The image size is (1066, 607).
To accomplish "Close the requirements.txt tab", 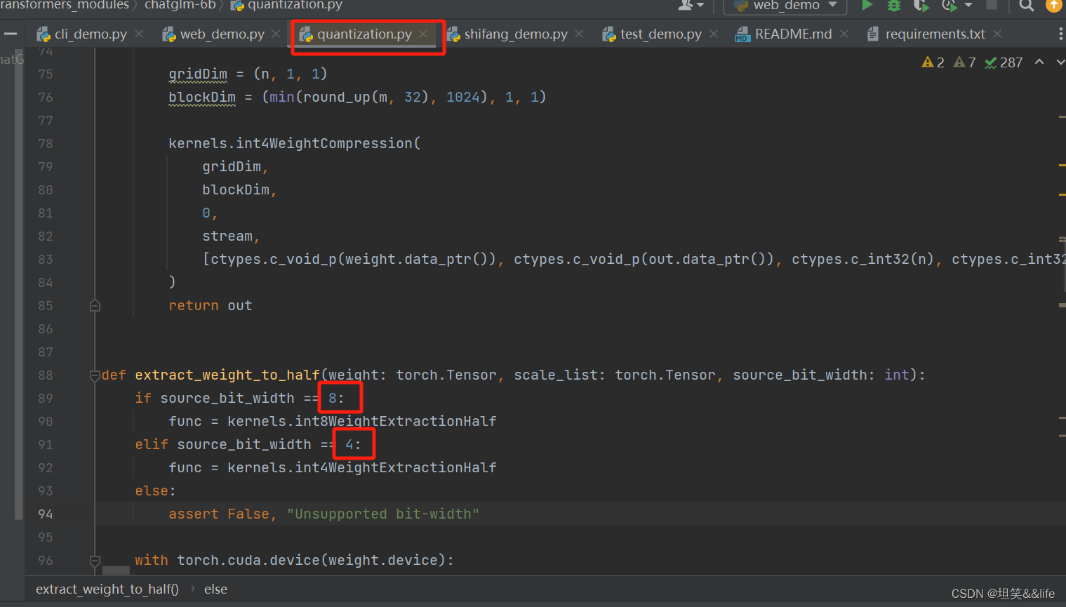I will 997,34.
